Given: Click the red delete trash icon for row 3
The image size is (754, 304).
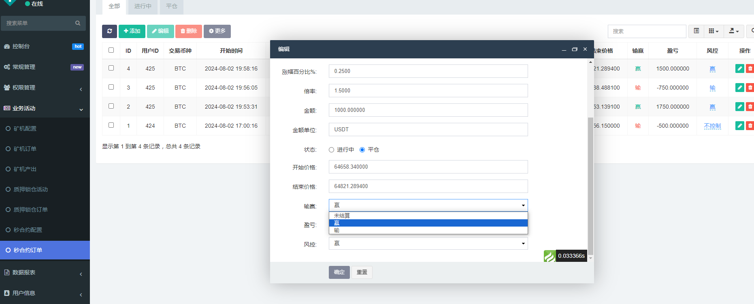Looking at the screenshot, I should 750,88.
